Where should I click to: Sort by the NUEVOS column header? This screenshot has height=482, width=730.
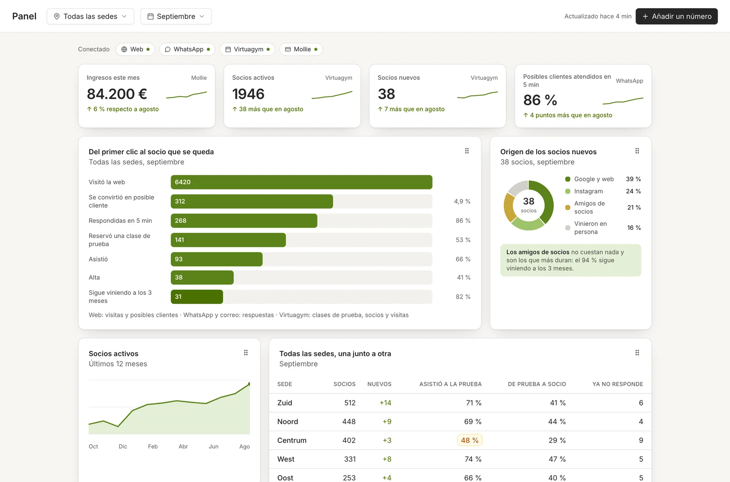(x=379, y=384)
